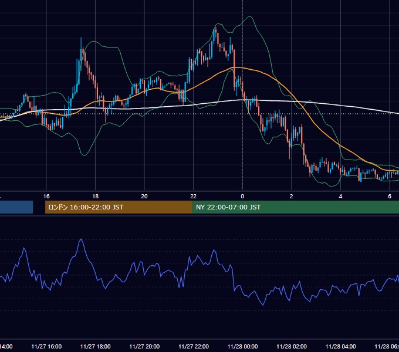Click the 11/27 18:00 time axis label
Screen dimensions: 399x352
pos(96,346)
